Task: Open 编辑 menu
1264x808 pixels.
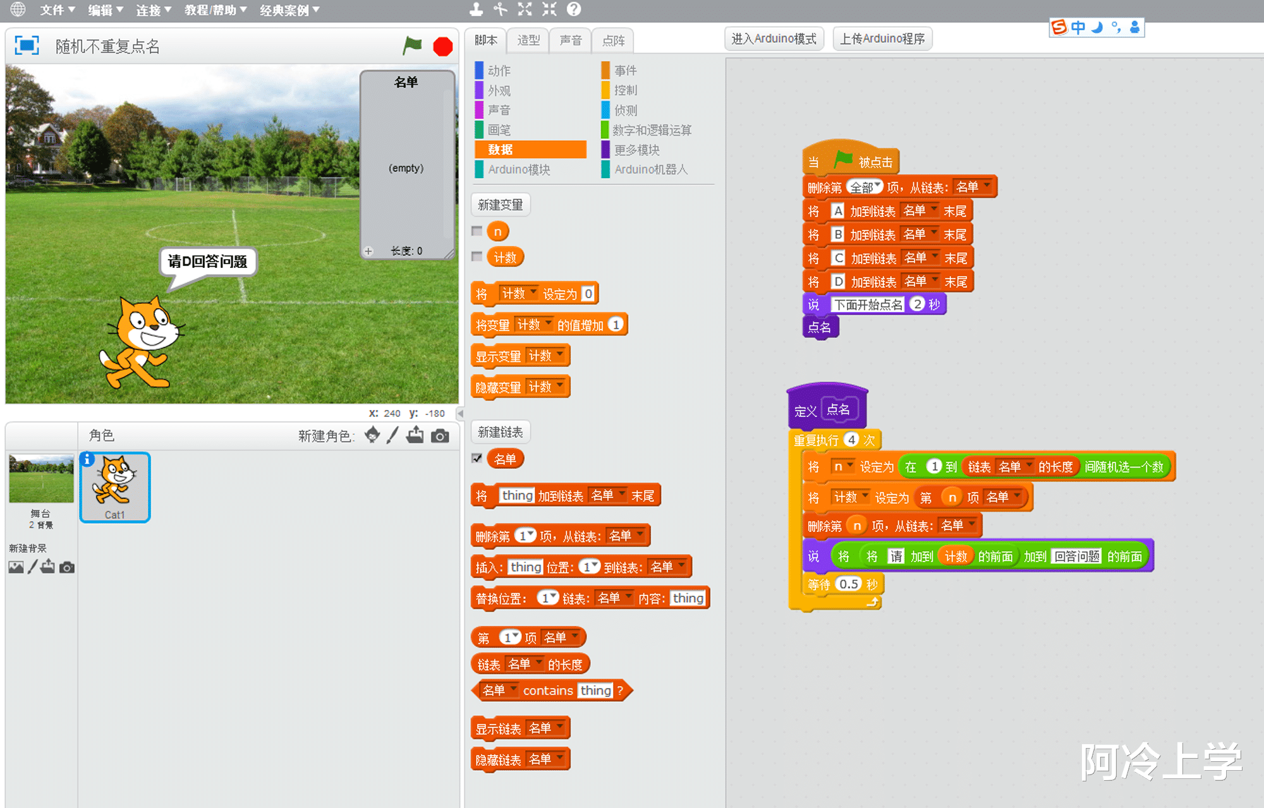Action: (105, 9)
